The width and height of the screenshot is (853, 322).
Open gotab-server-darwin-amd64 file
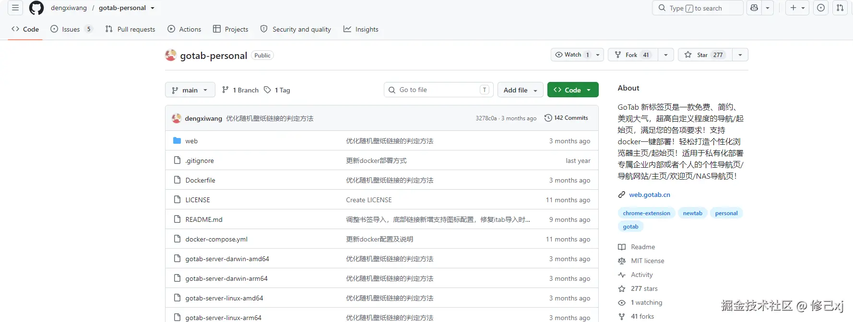point(227,259)
